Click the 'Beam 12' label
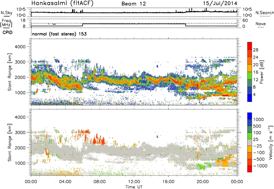274x189 pixels. click(x=134, y=4)
